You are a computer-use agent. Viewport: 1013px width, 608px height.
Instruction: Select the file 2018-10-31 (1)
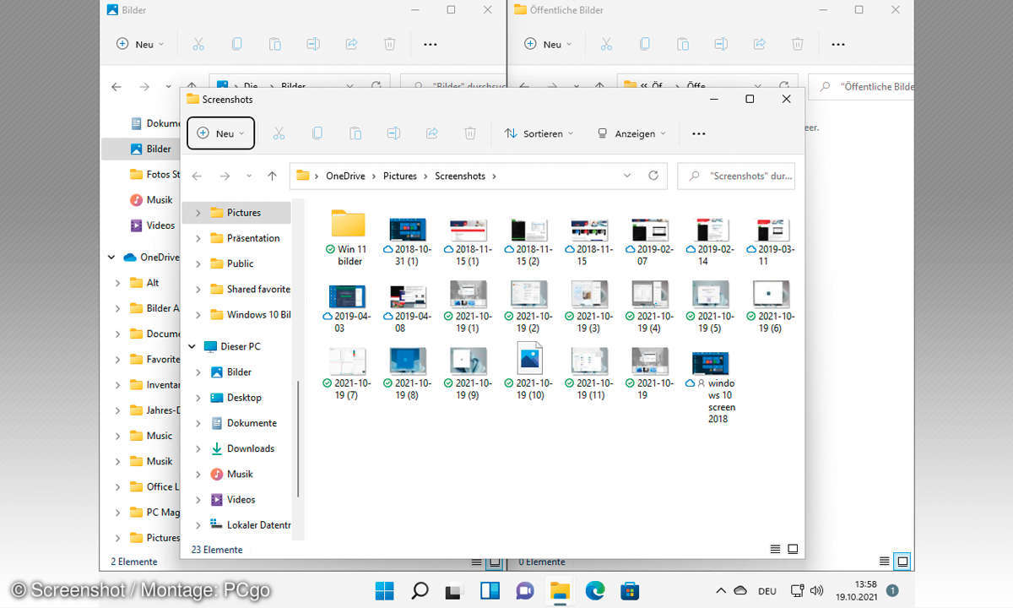point(407,242)
